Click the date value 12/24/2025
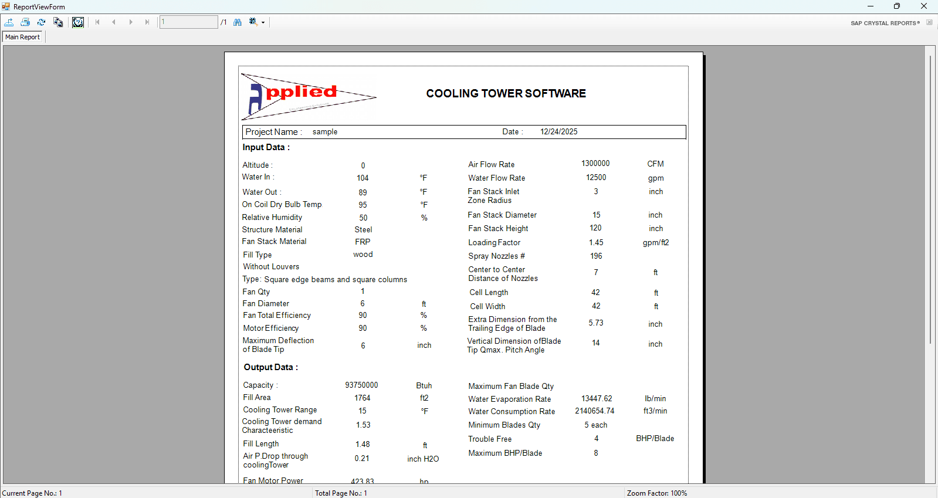 pos(558,132)
